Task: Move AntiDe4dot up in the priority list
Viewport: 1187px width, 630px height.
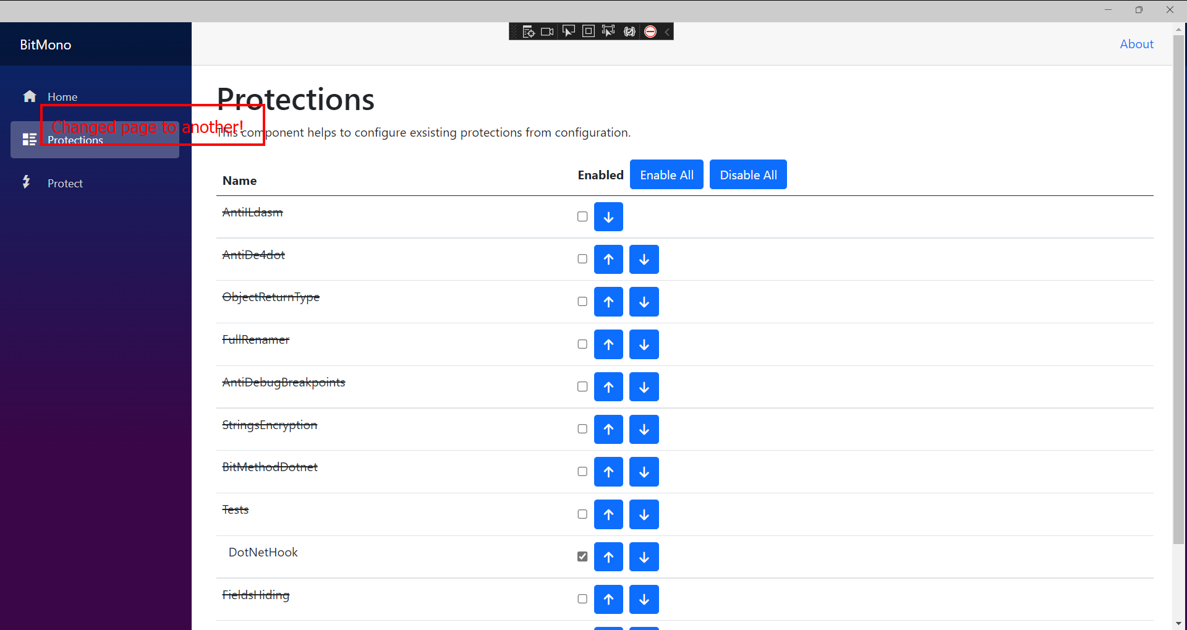Action: (x=608, y=259)
